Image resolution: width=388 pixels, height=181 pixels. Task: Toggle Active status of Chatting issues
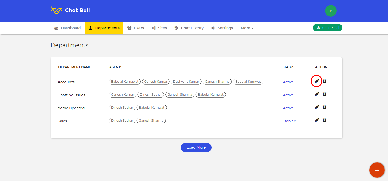click(x=288, y=95)
